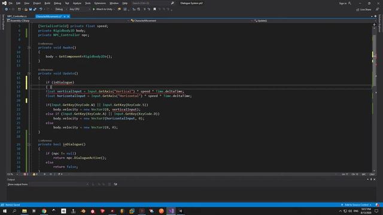Open the Test menu
This screenshot has width=383, height=215.
pyautogui.click(x=67, y=3)
